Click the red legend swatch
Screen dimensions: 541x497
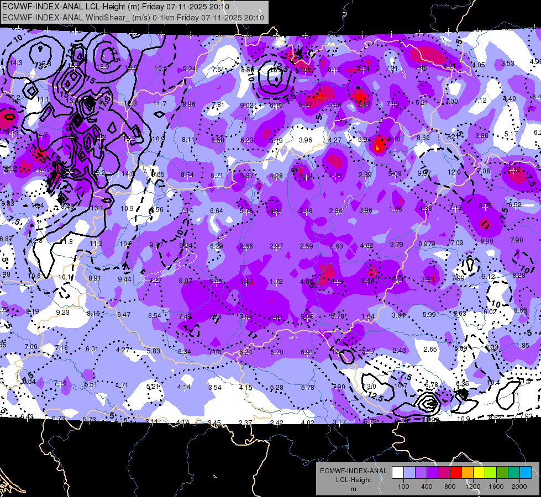[456, 472]
